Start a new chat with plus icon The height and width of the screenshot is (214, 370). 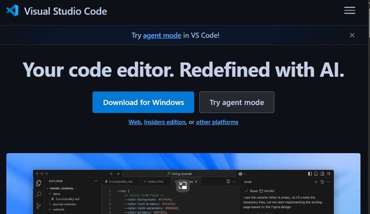pyautogui.click(x=316, y=182)
